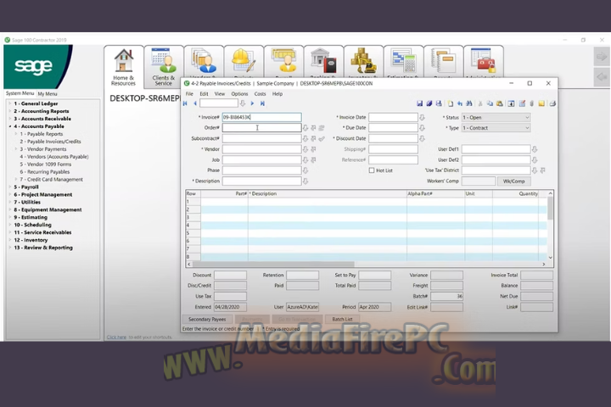Viewport: 611px width, 407px height.
Task: Click the 'Click here' shortcuts link
Action: (x=116, y=337)
